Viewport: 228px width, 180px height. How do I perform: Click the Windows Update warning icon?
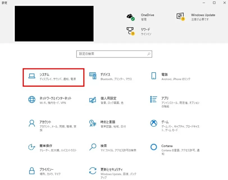click(x=181, y=17)
